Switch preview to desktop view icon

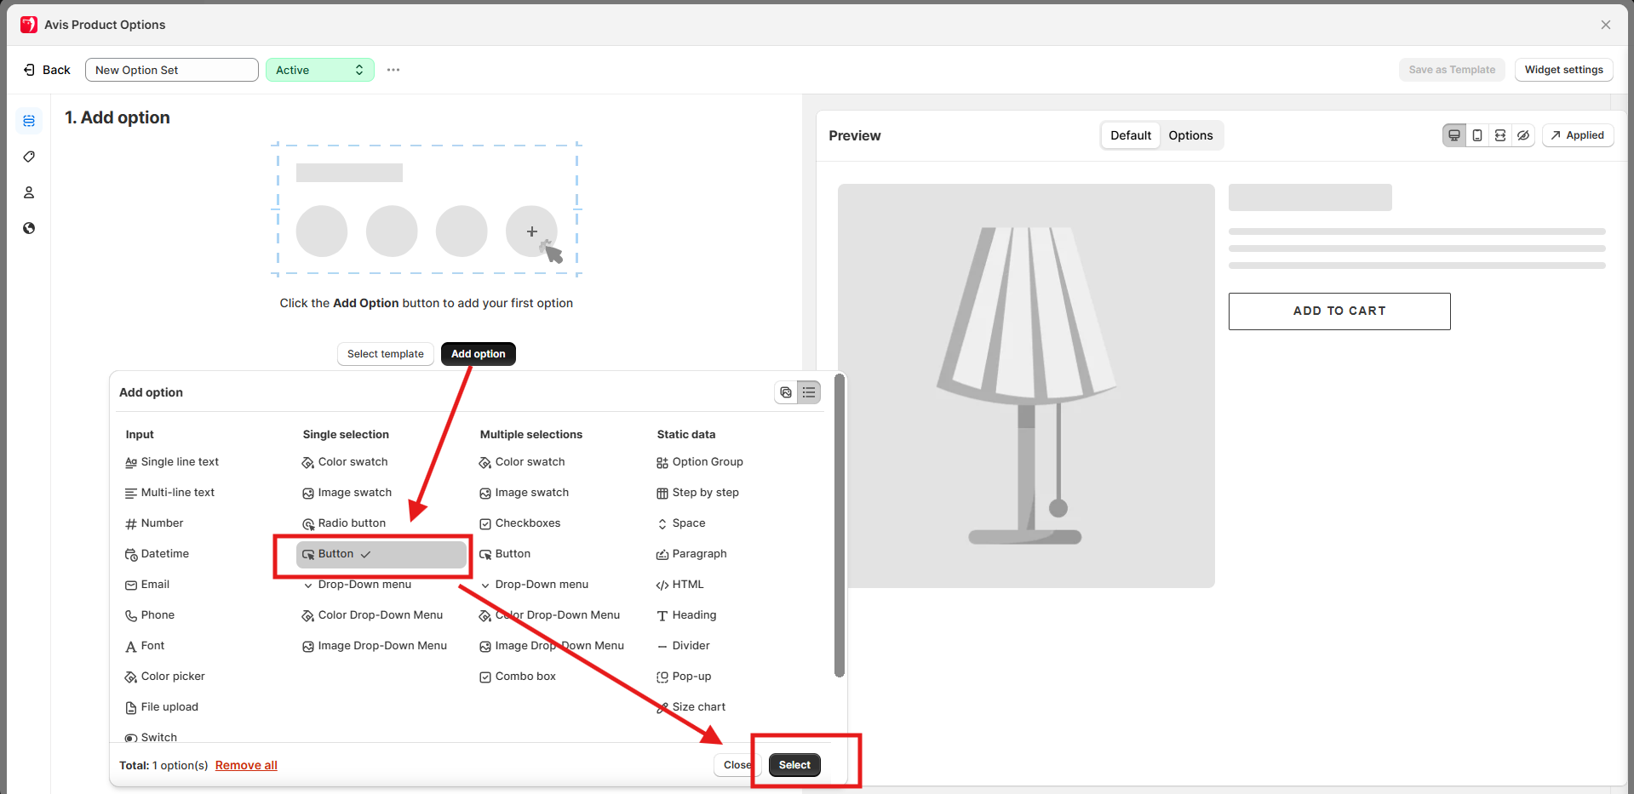(1454, 135)
